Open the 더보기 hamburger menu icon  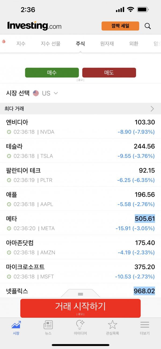pyautogui.click(x=145, y=325)
